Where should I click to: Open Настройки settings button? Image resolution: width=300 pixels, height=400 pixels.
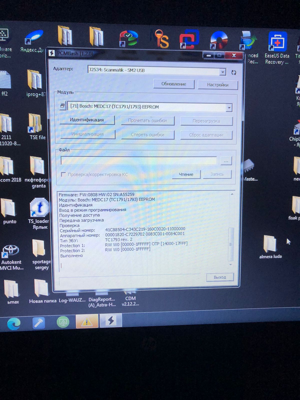click(x=217, y=85)
